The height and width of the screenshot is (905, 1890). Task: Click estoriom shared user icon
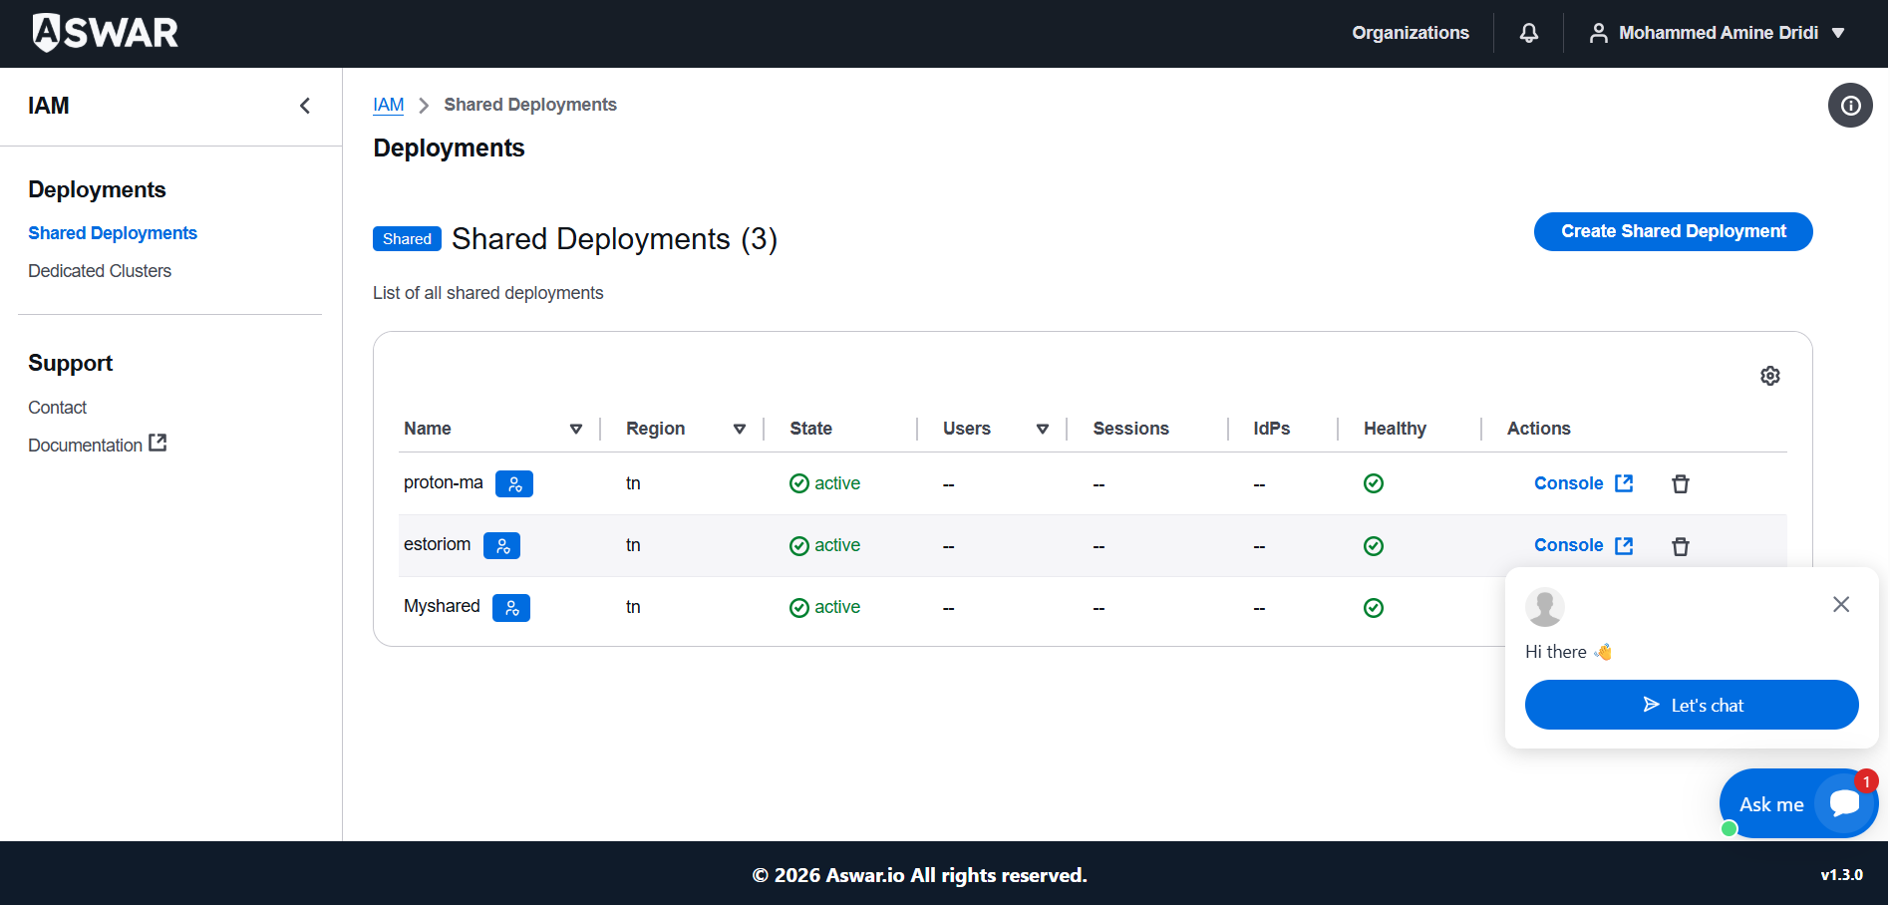[501, 545]
